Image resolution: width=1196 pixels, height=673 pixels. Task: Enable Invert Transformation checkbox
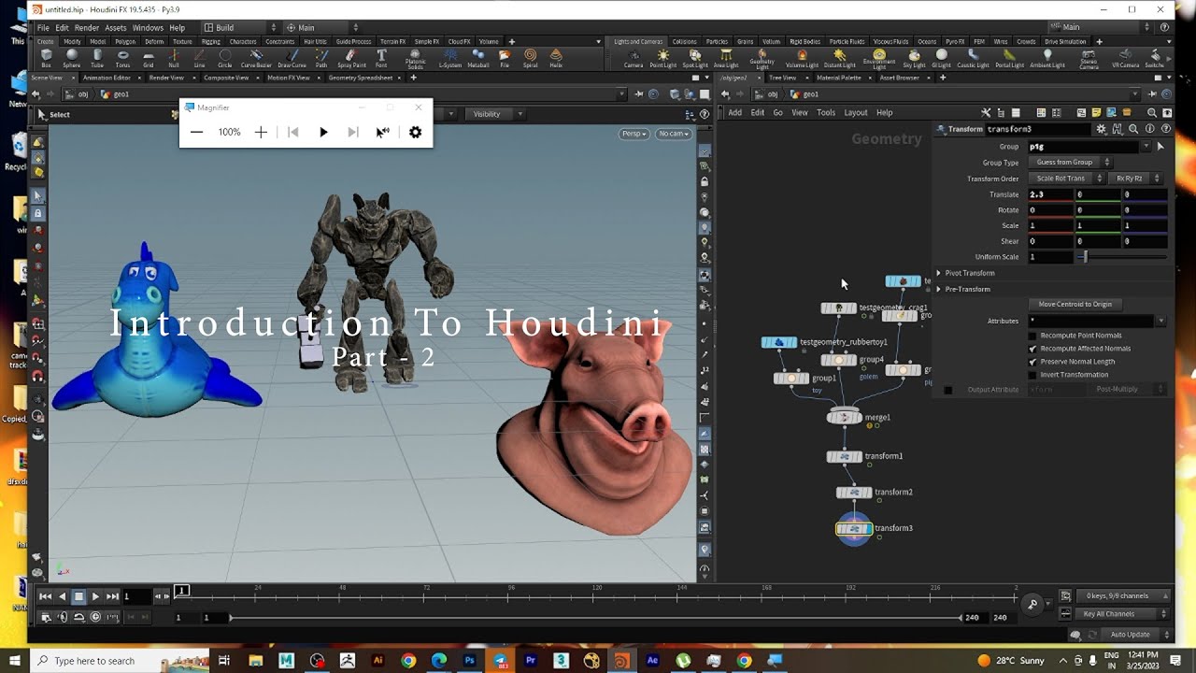coord(1032,375)
